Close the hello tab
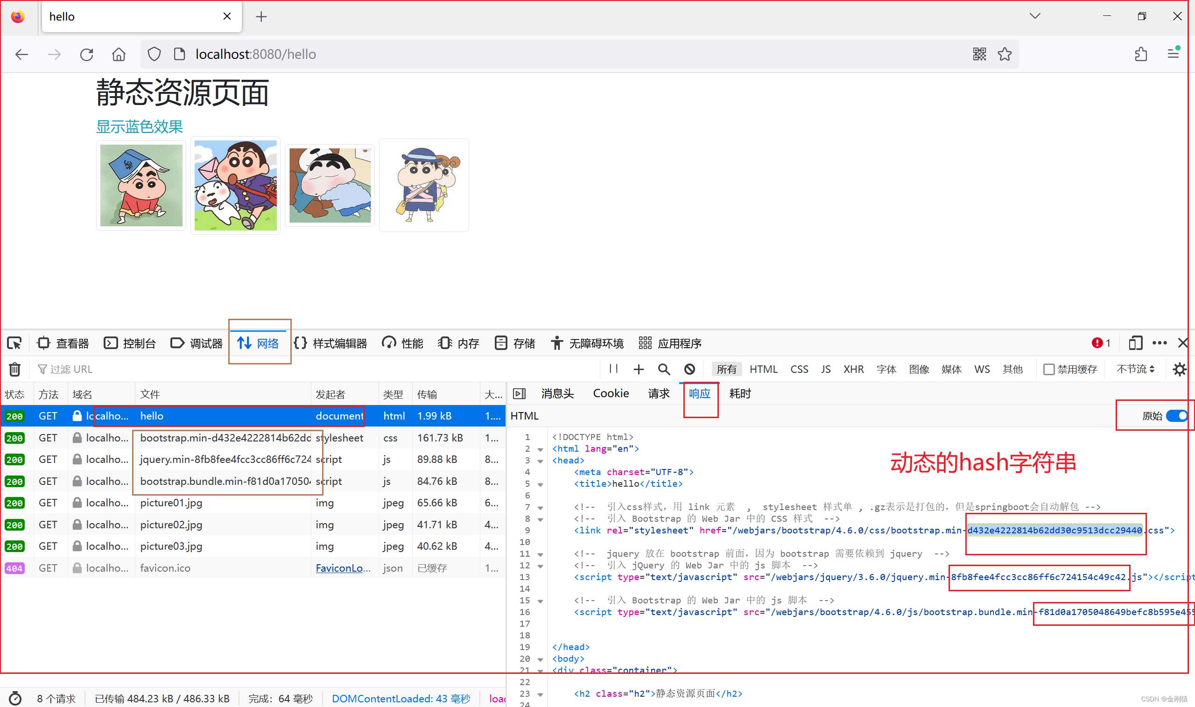1195x707 pixels. click(227, 16)
